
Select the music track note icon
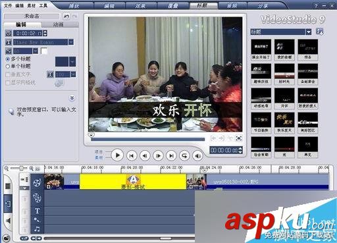tap(37, 229)
